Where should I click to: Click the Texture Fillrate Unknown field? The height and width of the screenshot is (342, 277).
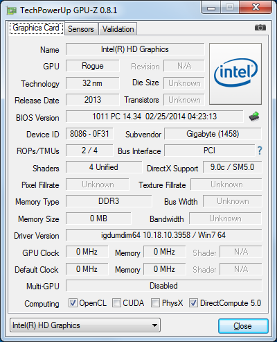click(x=226, y=185)
